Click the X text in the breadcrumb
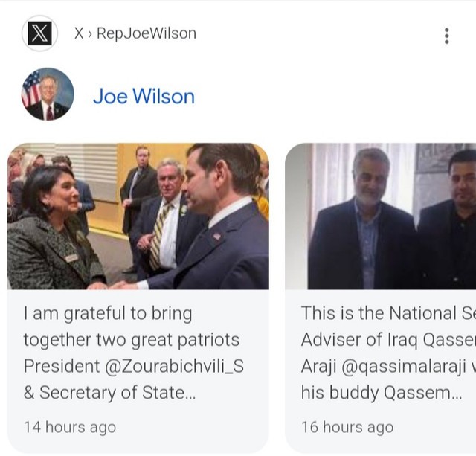The width and height of the screenshot is (476, 456). tap(79, 33)
